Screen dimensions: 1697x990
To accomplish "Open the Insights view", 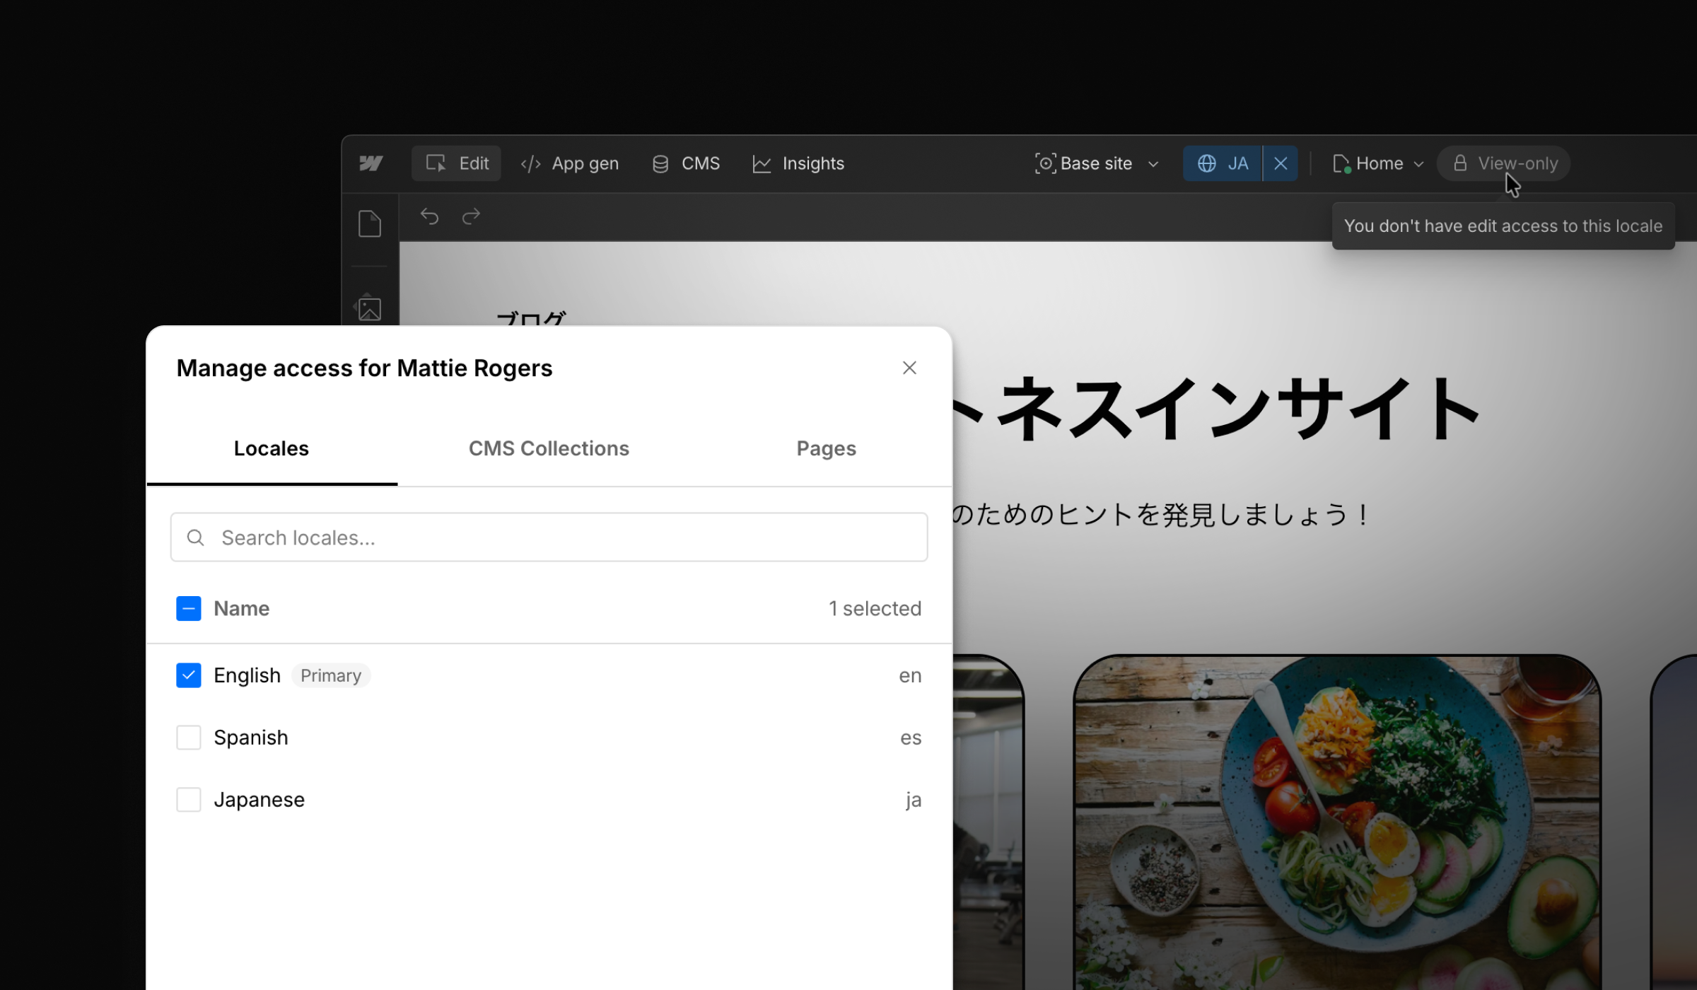I will pos(798,163).
